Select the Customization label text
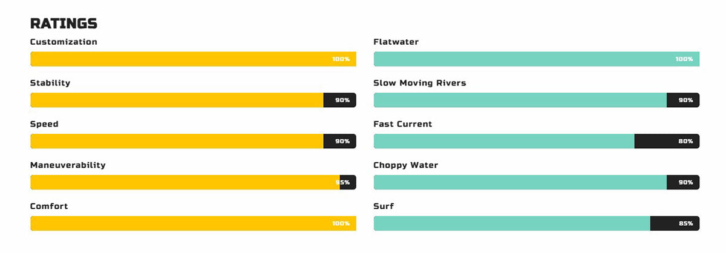Screen dimensions: 726x253 click(x=64, y=42)
